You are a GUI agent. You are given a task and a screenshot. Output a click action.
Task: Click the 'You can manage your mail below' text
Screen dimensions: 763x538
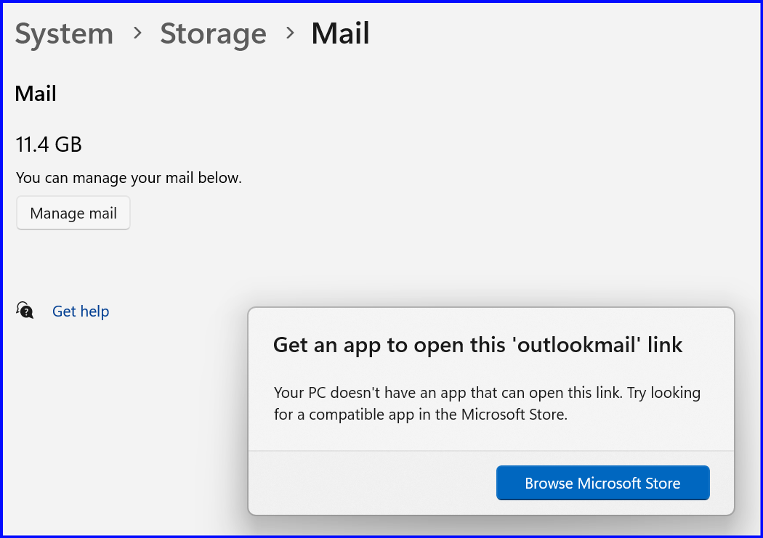click(x=129, y=178)
